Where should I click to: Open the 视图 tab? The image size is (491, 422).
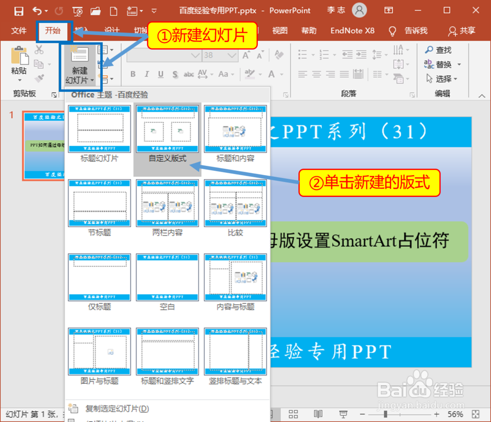point(280,31)
